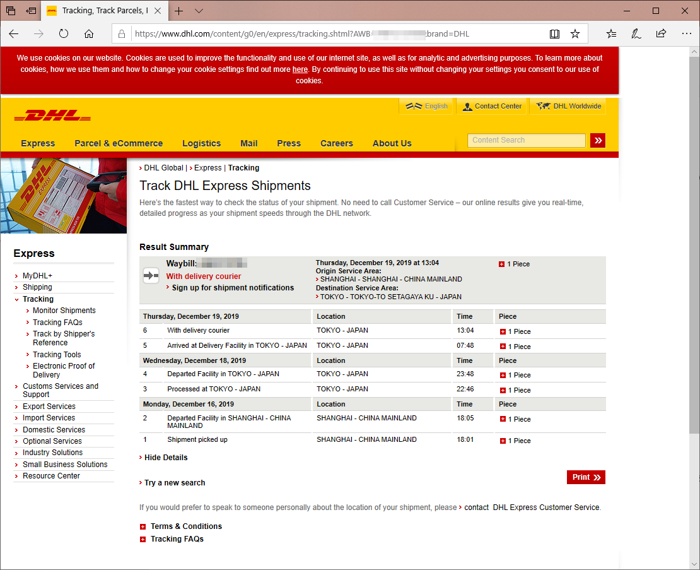Open the Express menu

[38, 143]
